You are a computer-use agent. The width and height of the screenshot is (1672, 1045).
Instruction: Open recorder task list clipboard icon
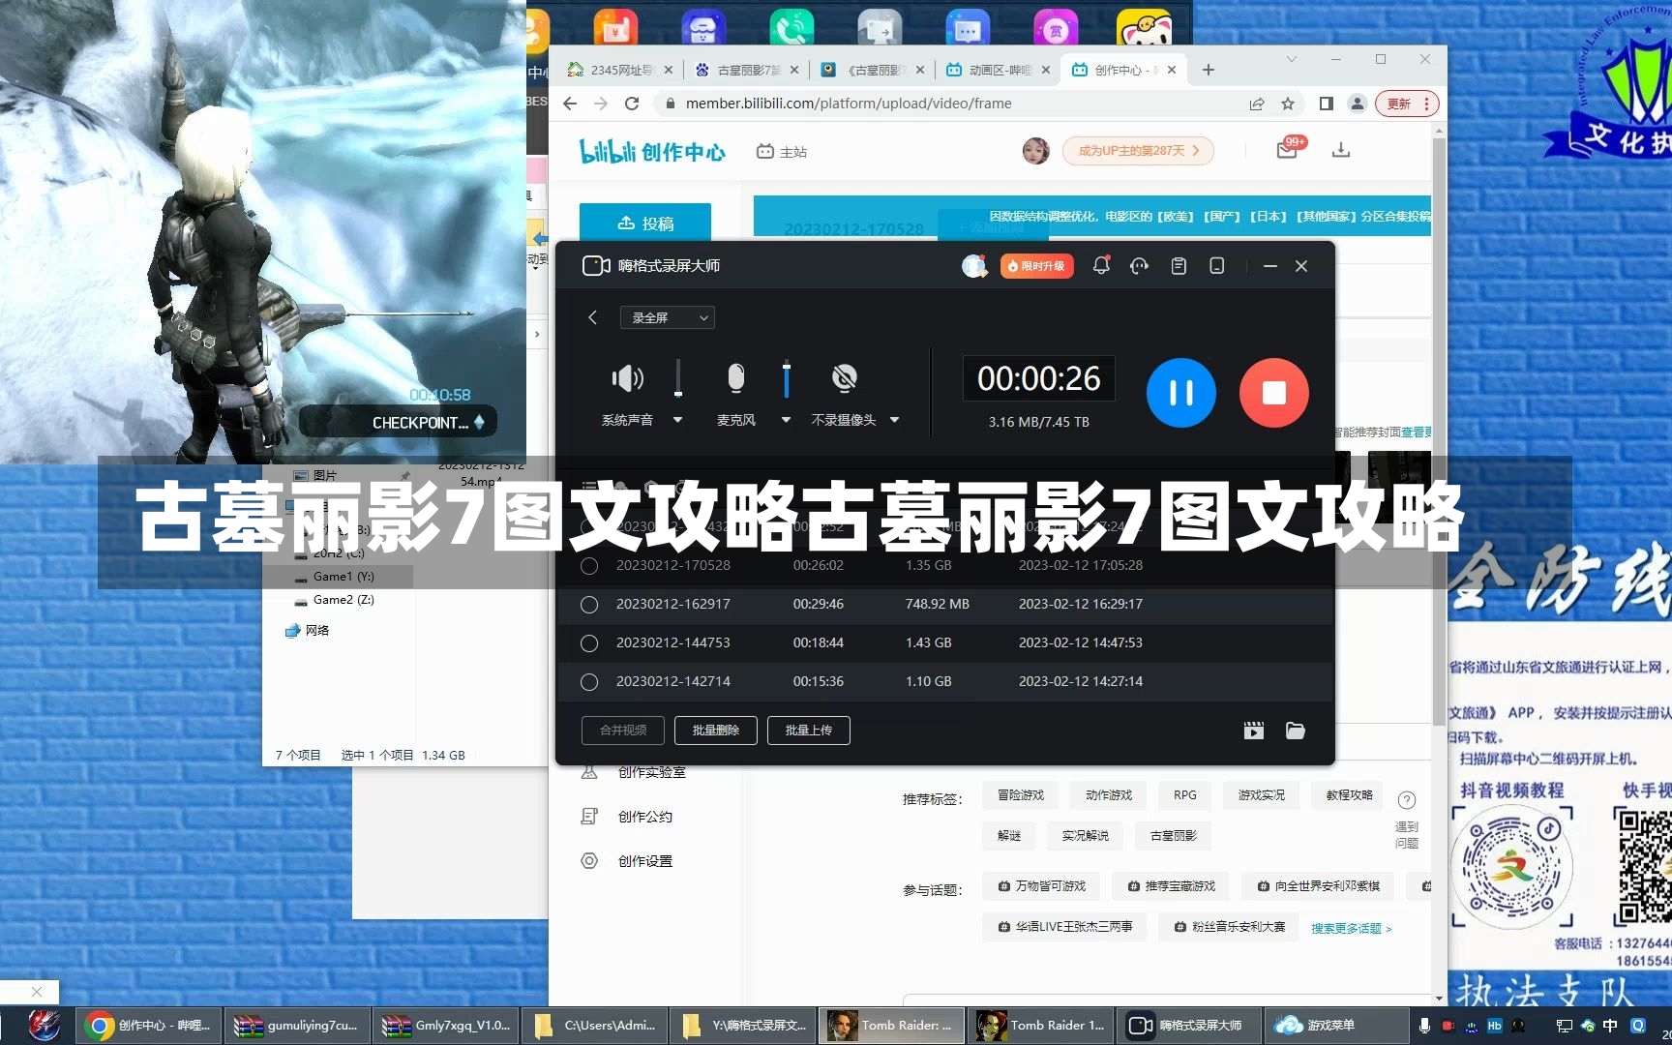pyautogui.click(x=1179, y=265)
